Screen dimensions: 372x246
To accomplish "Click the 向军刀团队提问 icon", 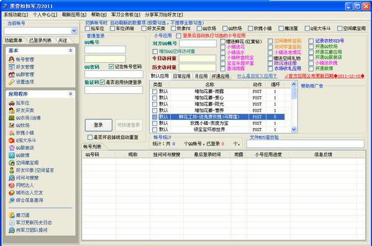I will point(11,230).
